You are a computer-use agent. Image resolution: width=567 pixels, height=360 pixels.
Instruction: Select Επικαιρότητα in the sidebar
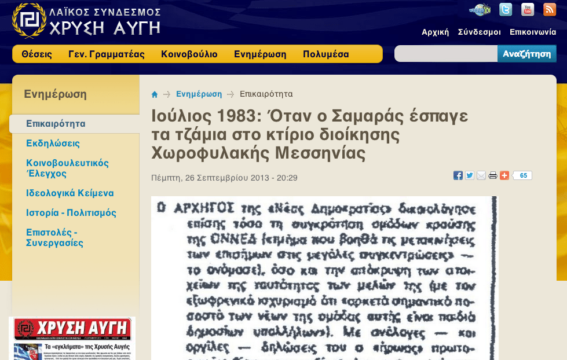(75, 124)
